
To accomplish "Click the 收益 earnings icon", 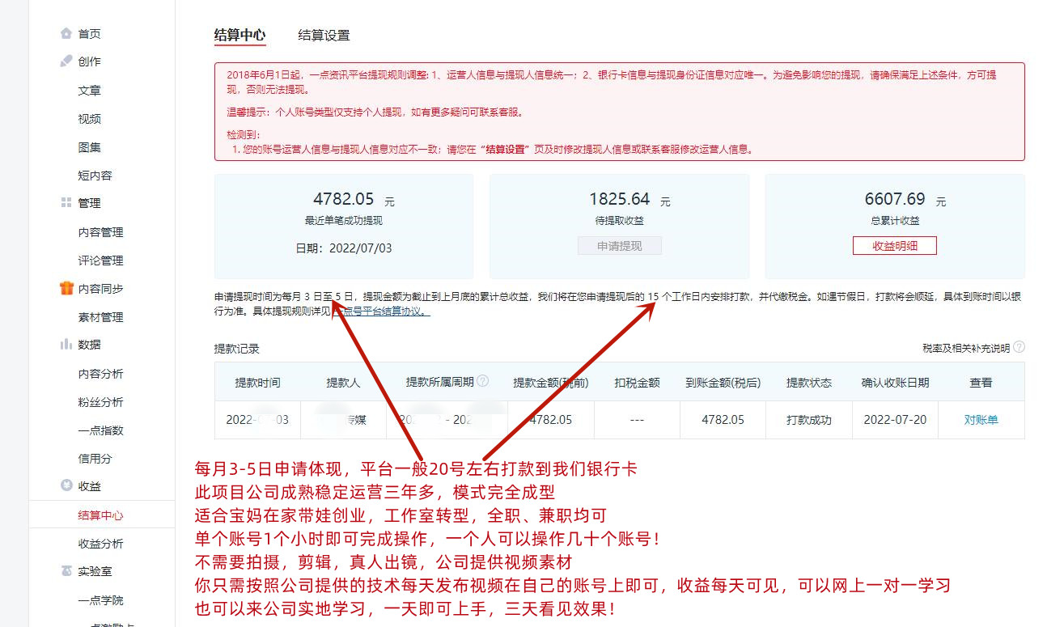I will coord(67,486).
